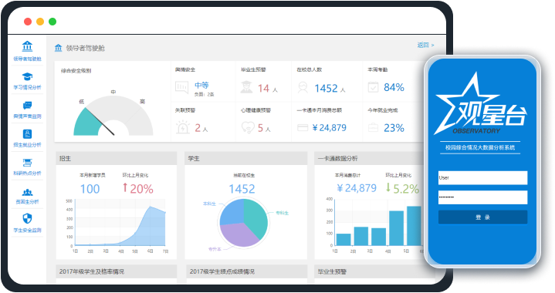Open 招生就业分析 sidebar icon
The width and height of the screenshot is (555, 293).
tap(27, 134)
